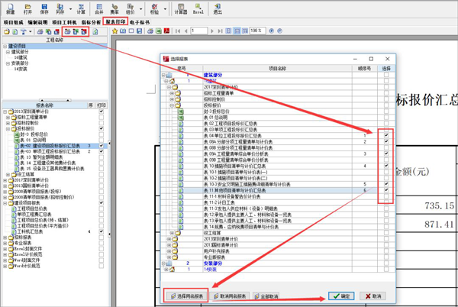
Task: Click the page number input field
Action: tap(199, 31)
